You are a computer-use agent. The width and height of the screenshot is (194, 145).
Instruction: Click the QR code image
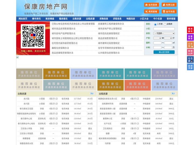[33, 36]
